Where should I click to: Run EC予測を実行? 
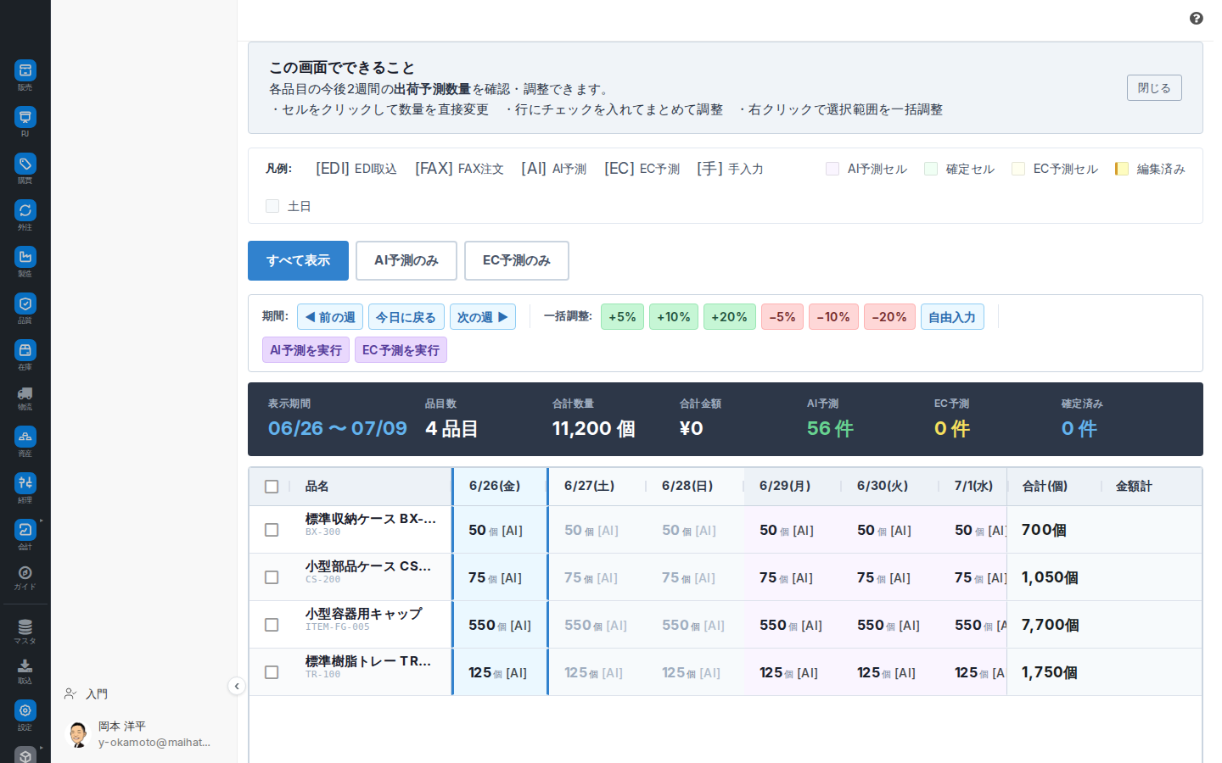click(x=401, y=350)
